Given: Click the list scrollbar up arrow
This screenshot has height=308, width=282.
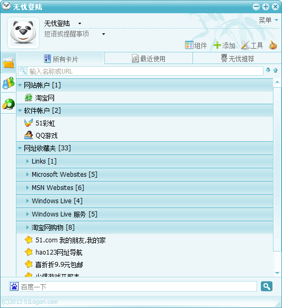Looking at the screenshot, I should click(277, 82).
